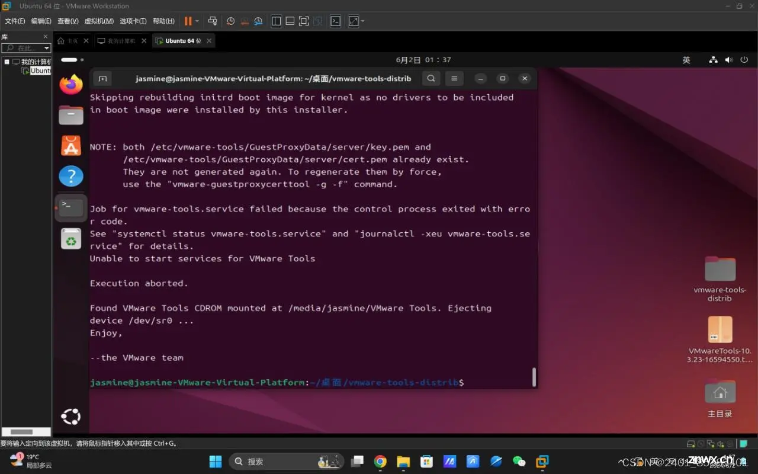Open the 文件(F) menu
Screen dimensions: 758x474
click(x=15, y=21)
